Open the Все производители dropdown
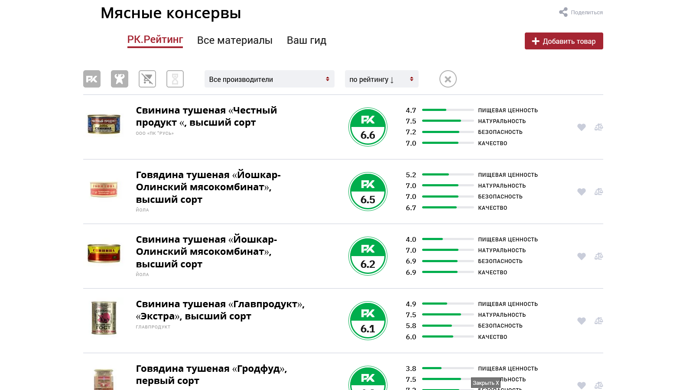686x390 pixels. click(x=270, y=79)
